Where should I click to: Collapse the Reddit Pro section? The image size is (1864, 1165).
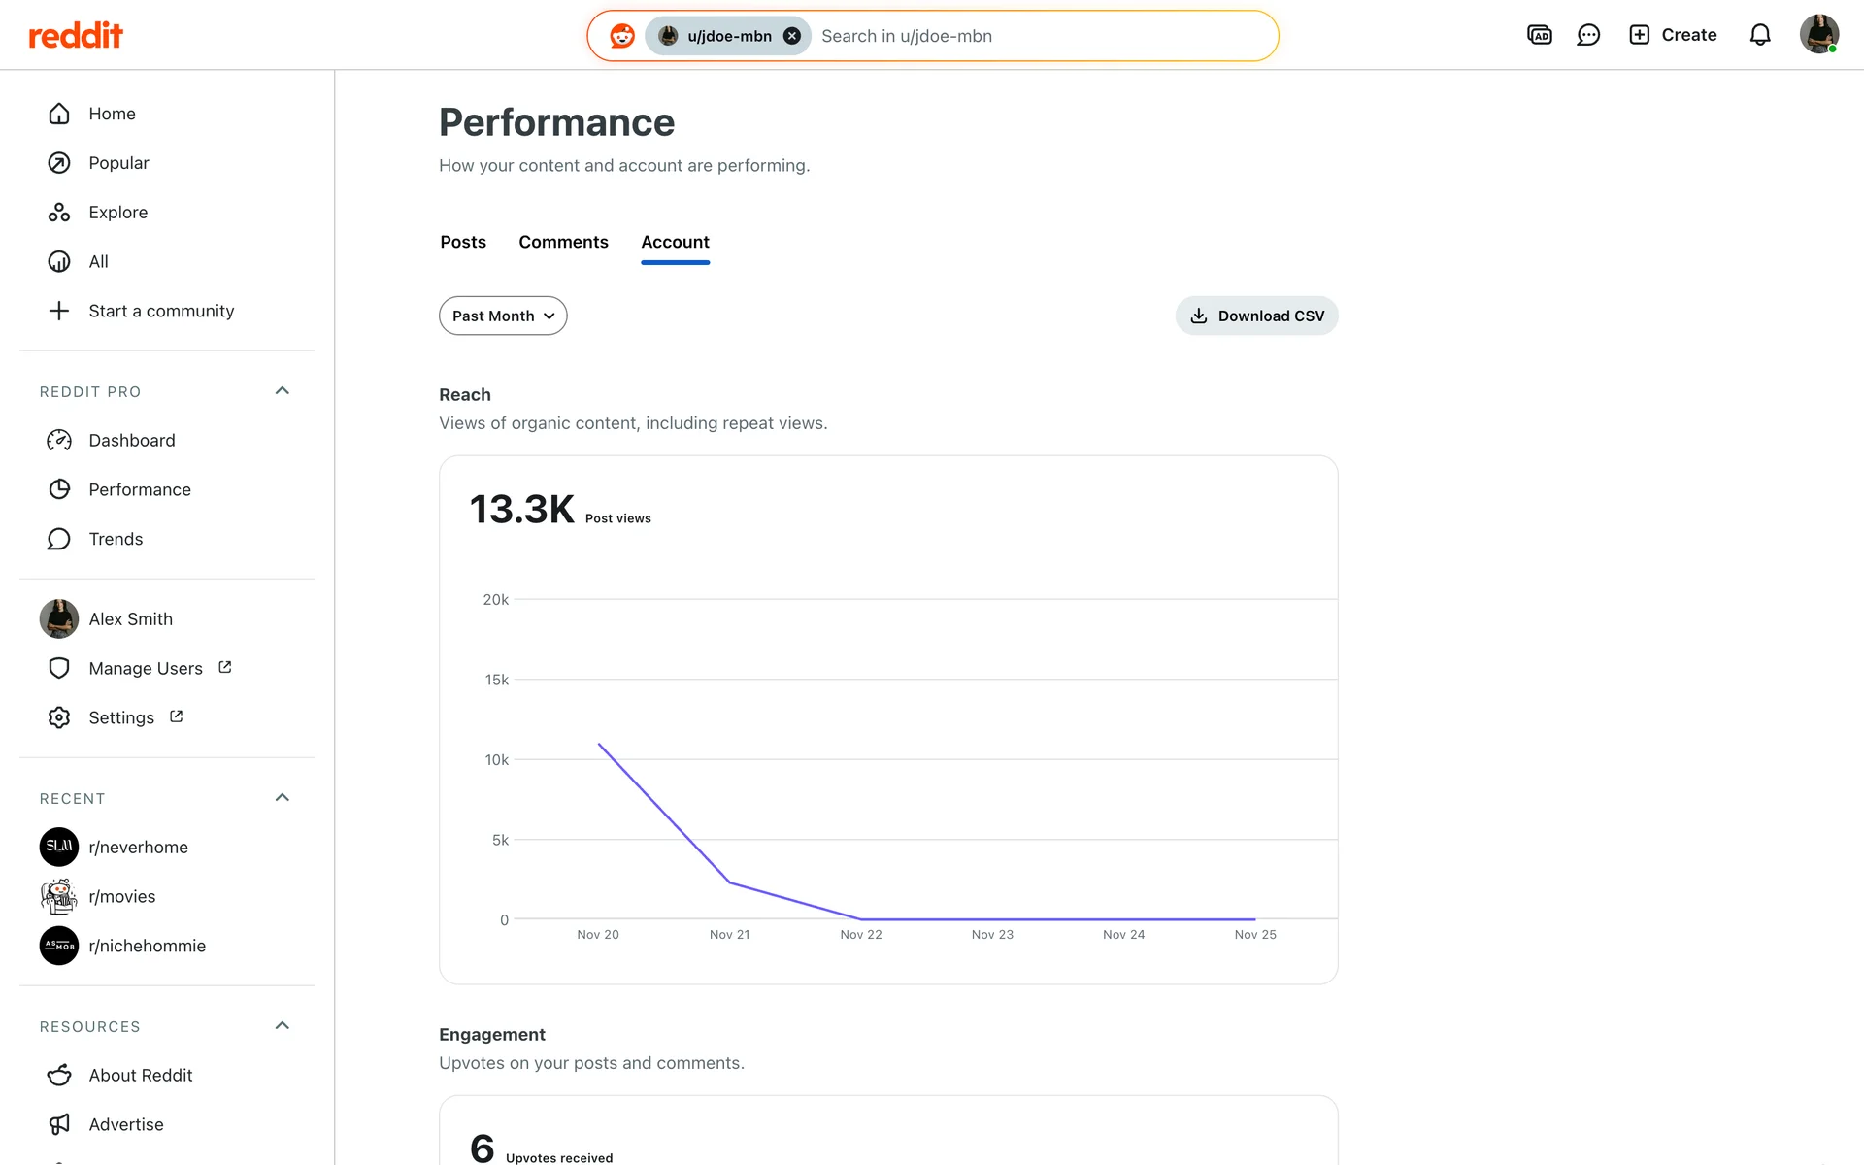pos(283,391)
